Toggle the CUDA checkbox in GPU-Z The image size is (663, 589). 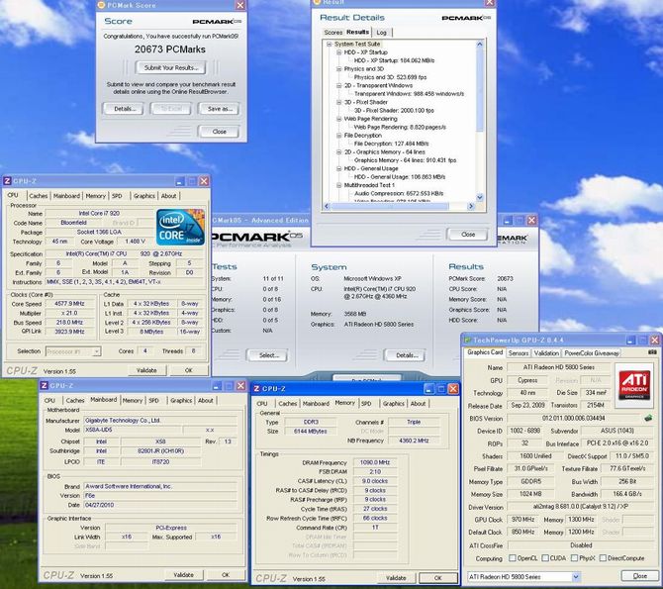click(545, 558)
